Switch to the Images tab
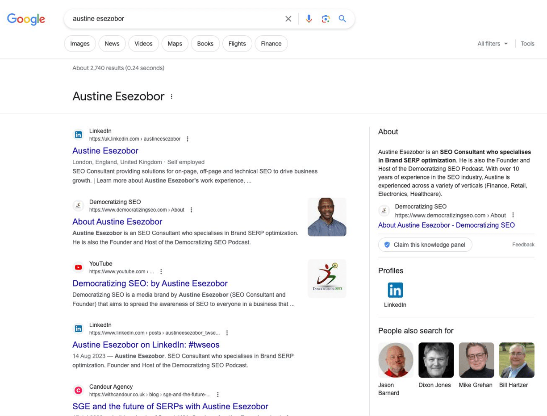The image size is (547, 416). 80,44
